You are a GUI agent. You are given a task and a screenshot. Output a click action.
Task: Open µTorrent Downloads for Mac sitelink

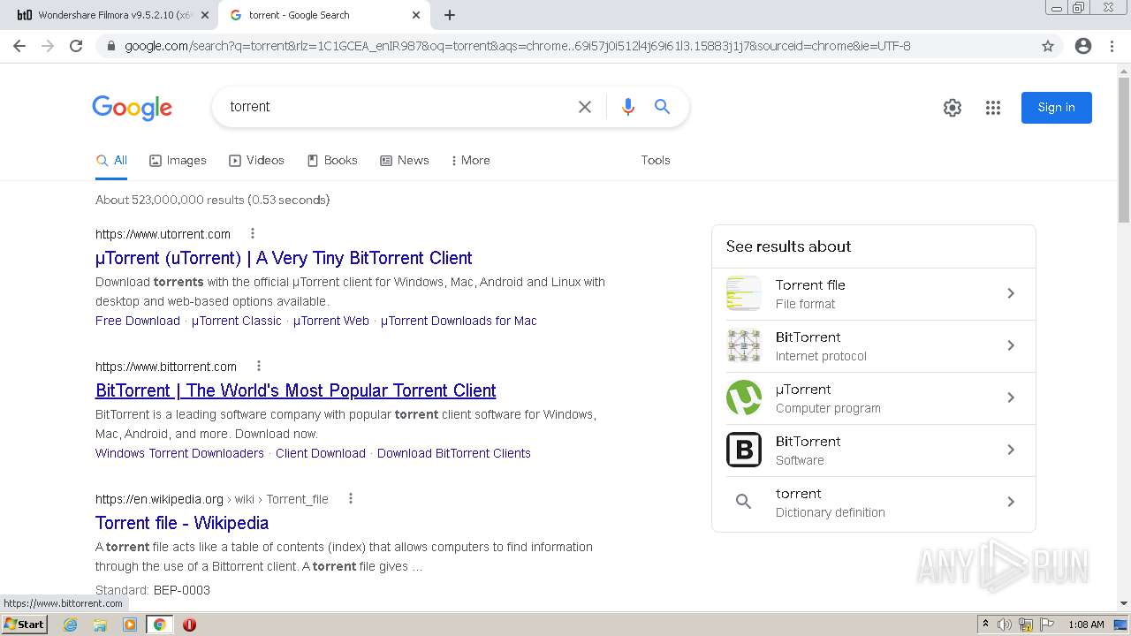point(459,321)
